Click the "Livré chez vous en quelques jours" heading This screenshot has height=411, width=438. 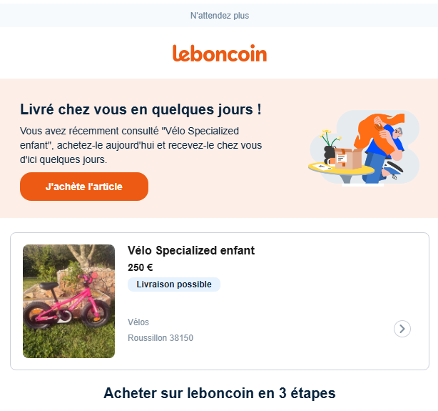click(141, 109)
